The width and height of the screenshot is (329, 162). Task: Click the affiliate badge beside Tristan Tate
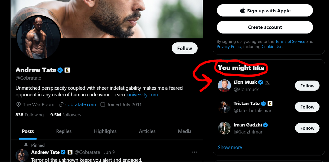[270, 104]
